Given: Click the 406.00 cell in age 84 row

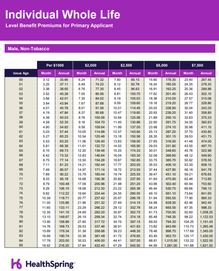Looking at the screenshot, I should click(100, 240).
